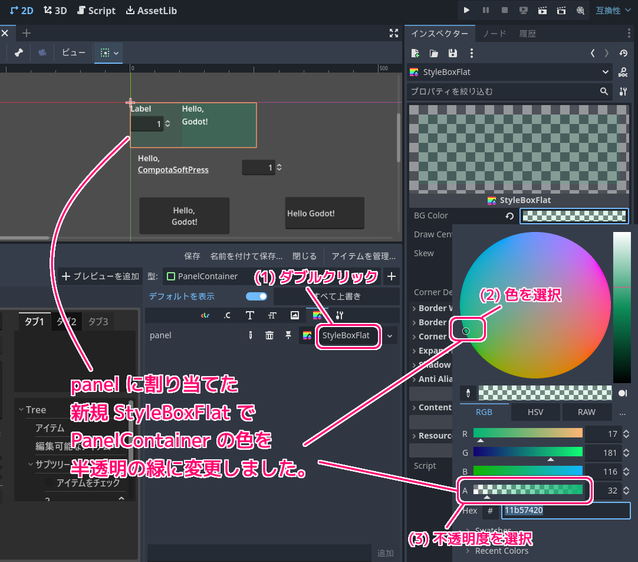638x562 pixels.
Task: Open the load resource folder icon
Action: [x=434, y=53]
